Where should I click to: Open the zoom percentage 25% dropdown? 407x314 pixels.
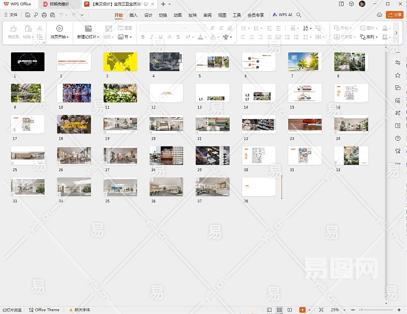pyautogui.click(x=337, y=310)
